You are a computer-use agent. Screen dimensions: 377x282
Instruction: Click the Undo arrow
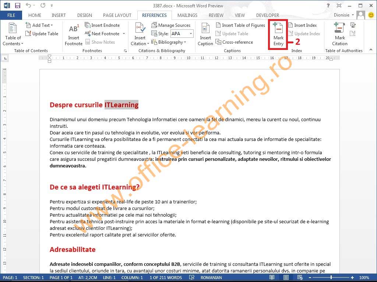(28, 5)
